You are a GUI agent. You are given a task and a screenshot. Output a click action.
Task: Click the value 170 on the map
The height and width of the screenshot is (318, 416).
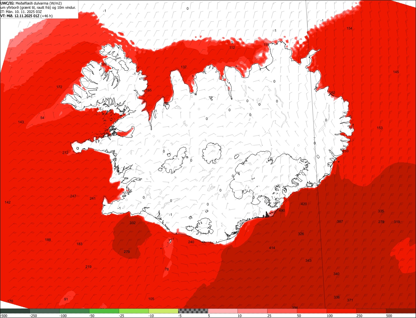pos(10,301)
